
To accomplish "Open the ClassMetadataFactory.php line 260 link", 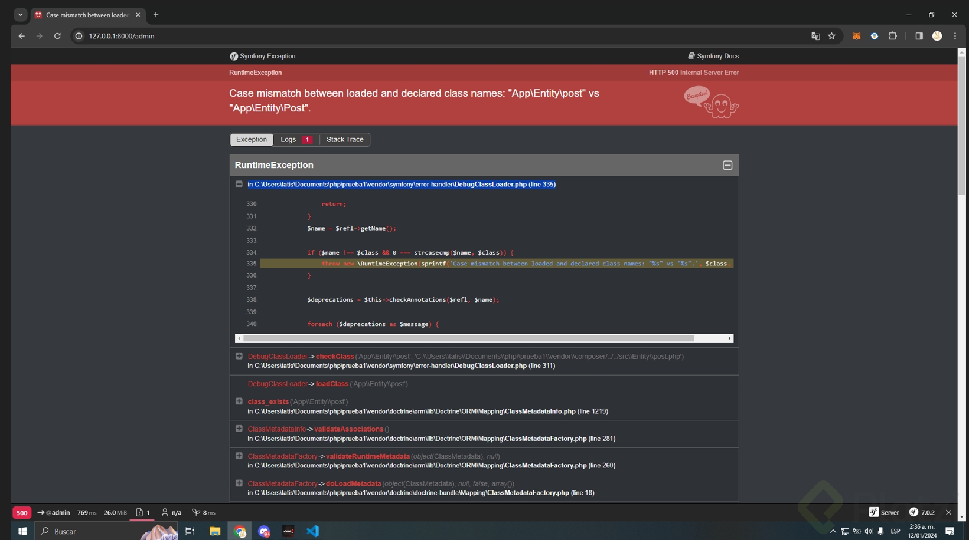I will [432, 466].
